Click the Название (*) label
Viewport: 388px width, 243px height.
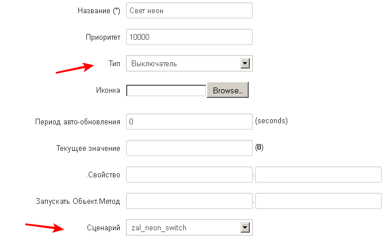pyautogui.click(x=99, y=10)
